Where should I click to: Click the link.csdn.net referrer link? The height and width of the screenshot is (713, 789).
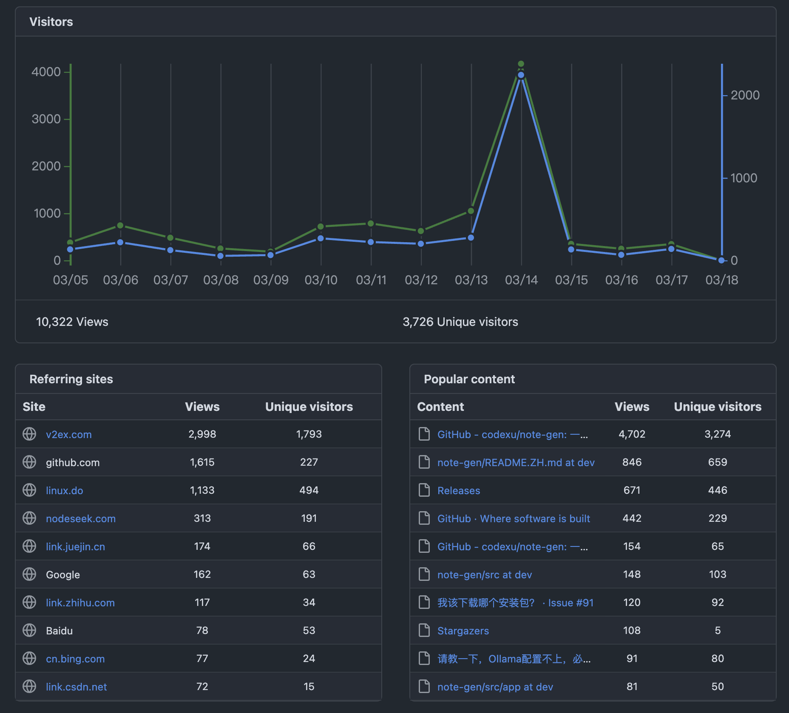[x=76, y=687]
